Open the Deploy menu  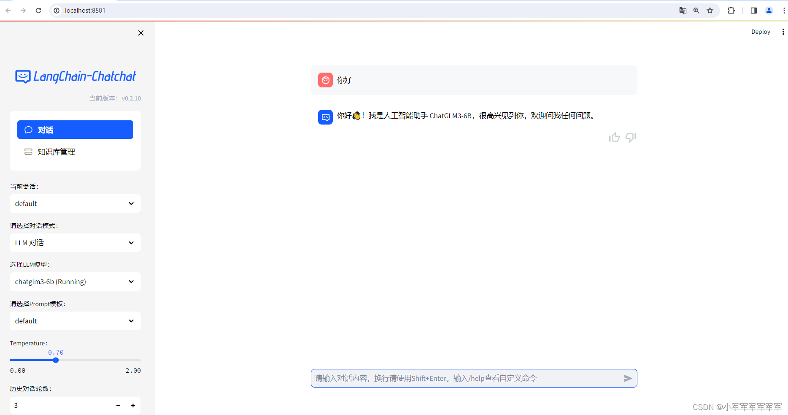pos(760,32)
